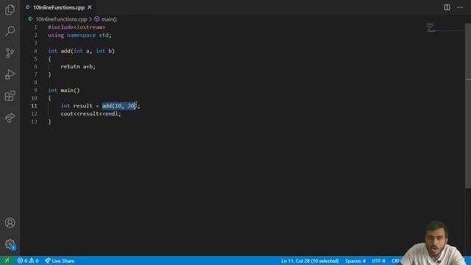Open errors and warnings in status bar
This screenshot has height=265, width=471.
(x=28, y=261)
